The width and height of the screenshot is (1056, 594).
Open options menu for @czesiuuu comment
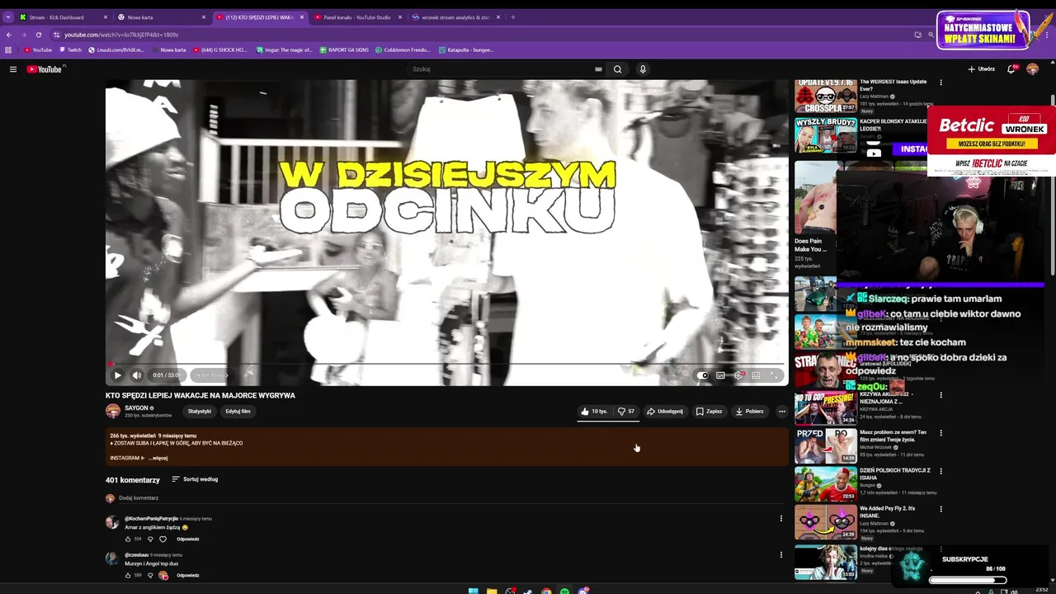pyautogui.click(x=781, y=554)
